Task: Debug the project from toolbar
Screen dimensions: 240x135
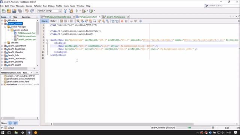Action: [84, 11]
